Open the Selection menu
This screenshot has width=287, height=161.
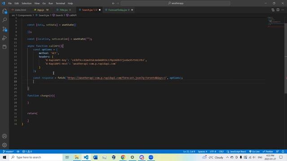click(26, 3)
